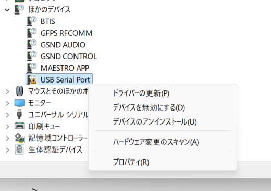Expand the 印刷キュー category
This screenshot has width=271, height=191.
tap(7, 127)
